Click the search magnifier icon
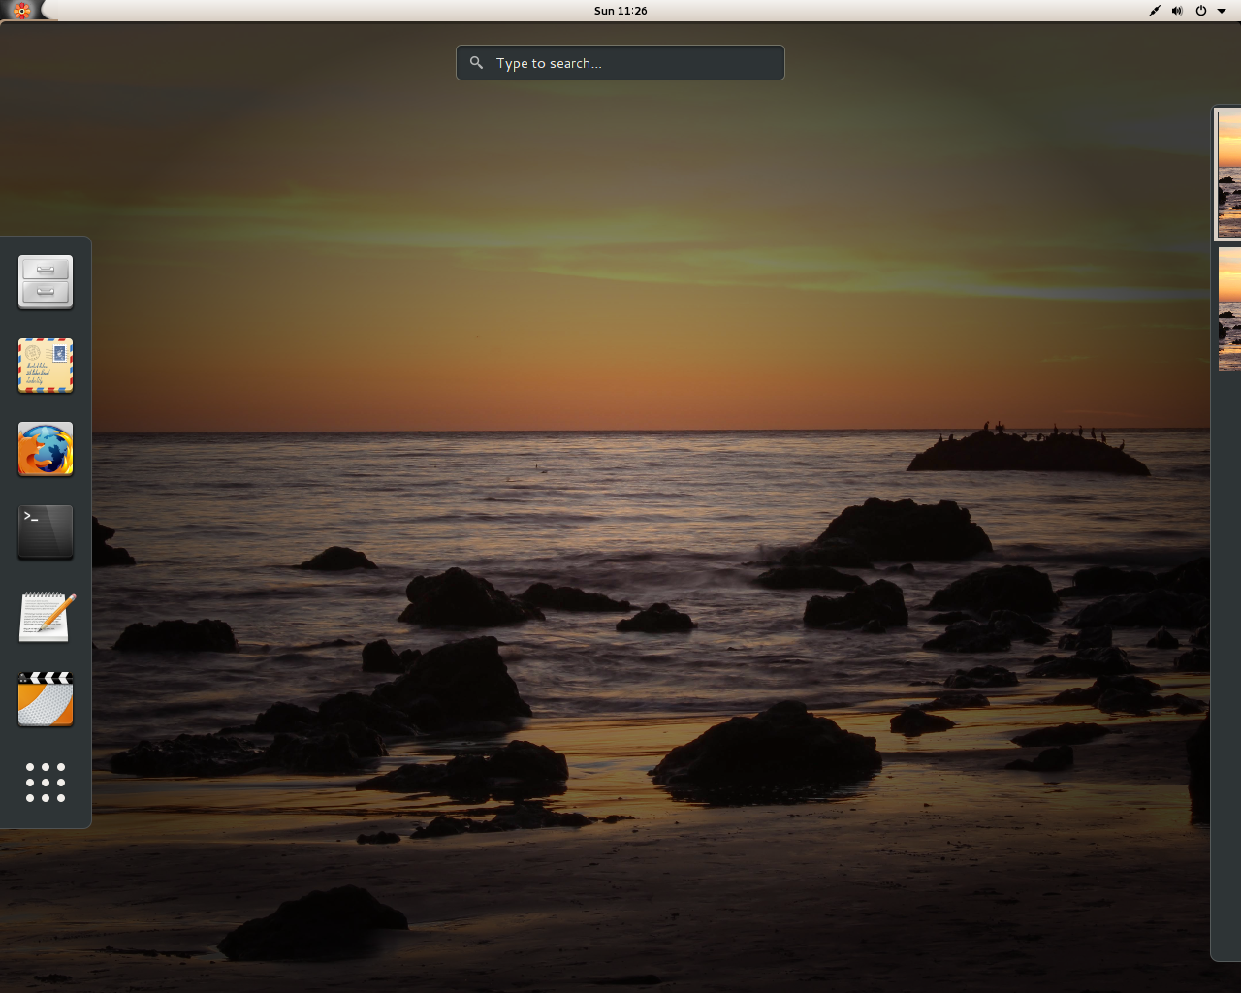The image size is (1241, 993). [x=476, y=63]
